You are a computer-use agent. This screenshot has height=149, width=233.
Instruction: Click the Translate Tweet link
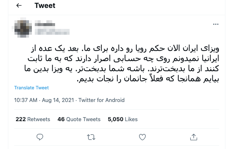tap(32, 88)
